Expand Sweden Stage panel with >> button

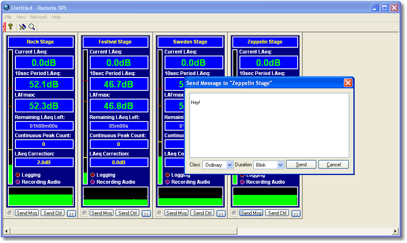[x=221, y=214]
